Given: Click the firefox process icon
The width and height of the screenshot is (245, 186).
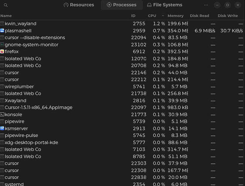Looking at the screenshot, I should tap(2, 52).
